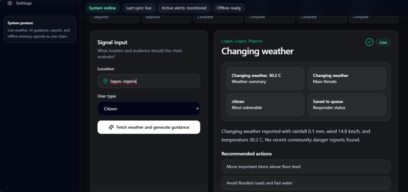Click 'Avoid flooded roads and fast water' action
408x192 pixels.
coord(306,183)
